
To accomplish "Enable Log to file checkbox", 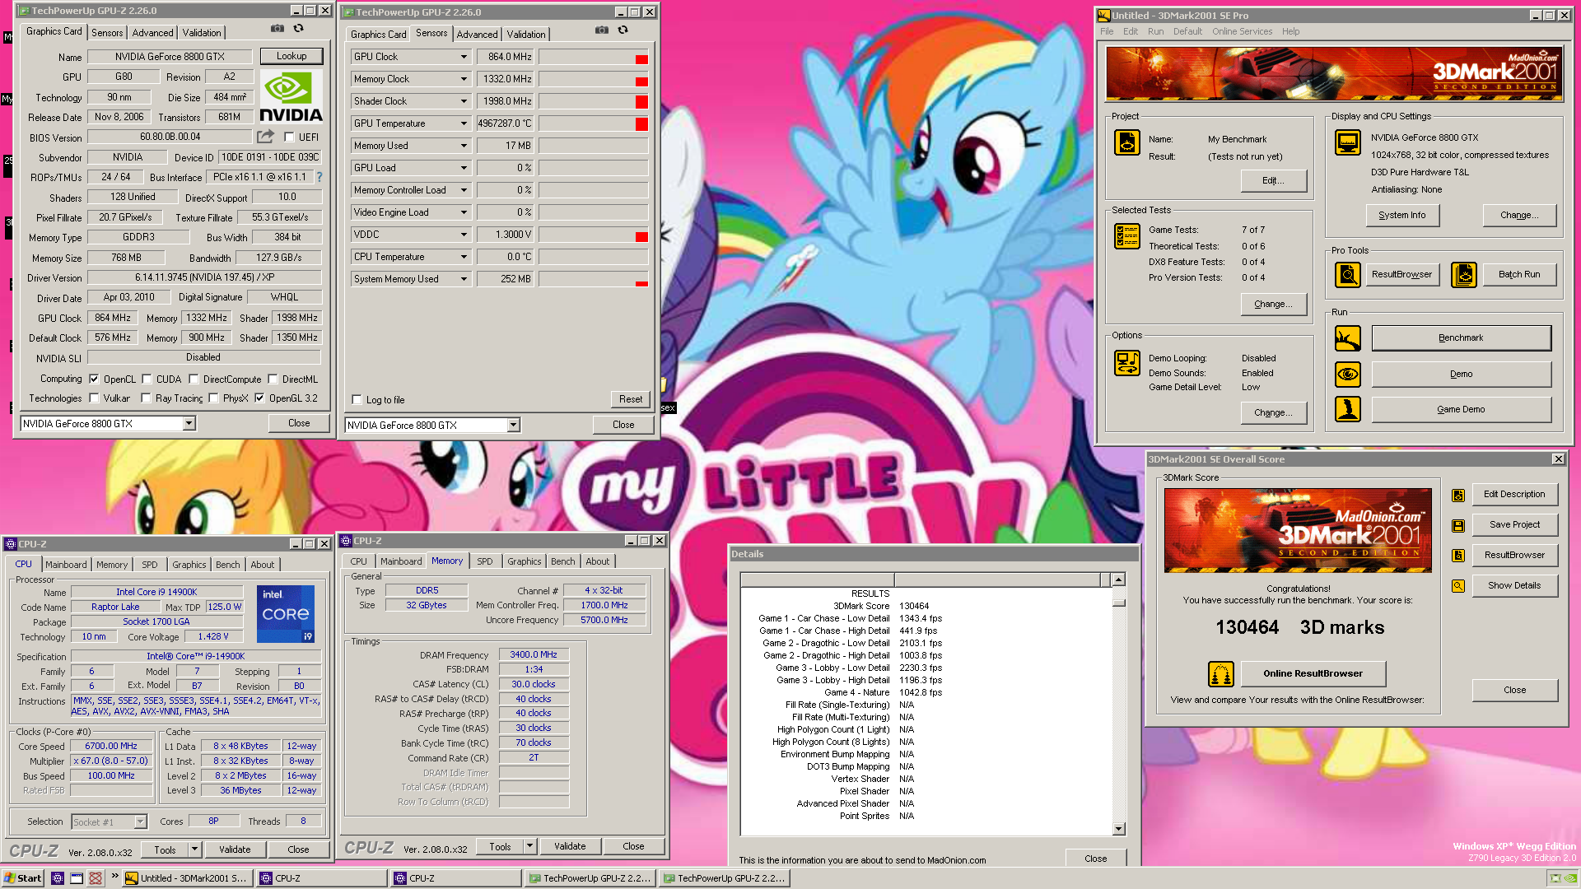I will click(x=357, y=400).
